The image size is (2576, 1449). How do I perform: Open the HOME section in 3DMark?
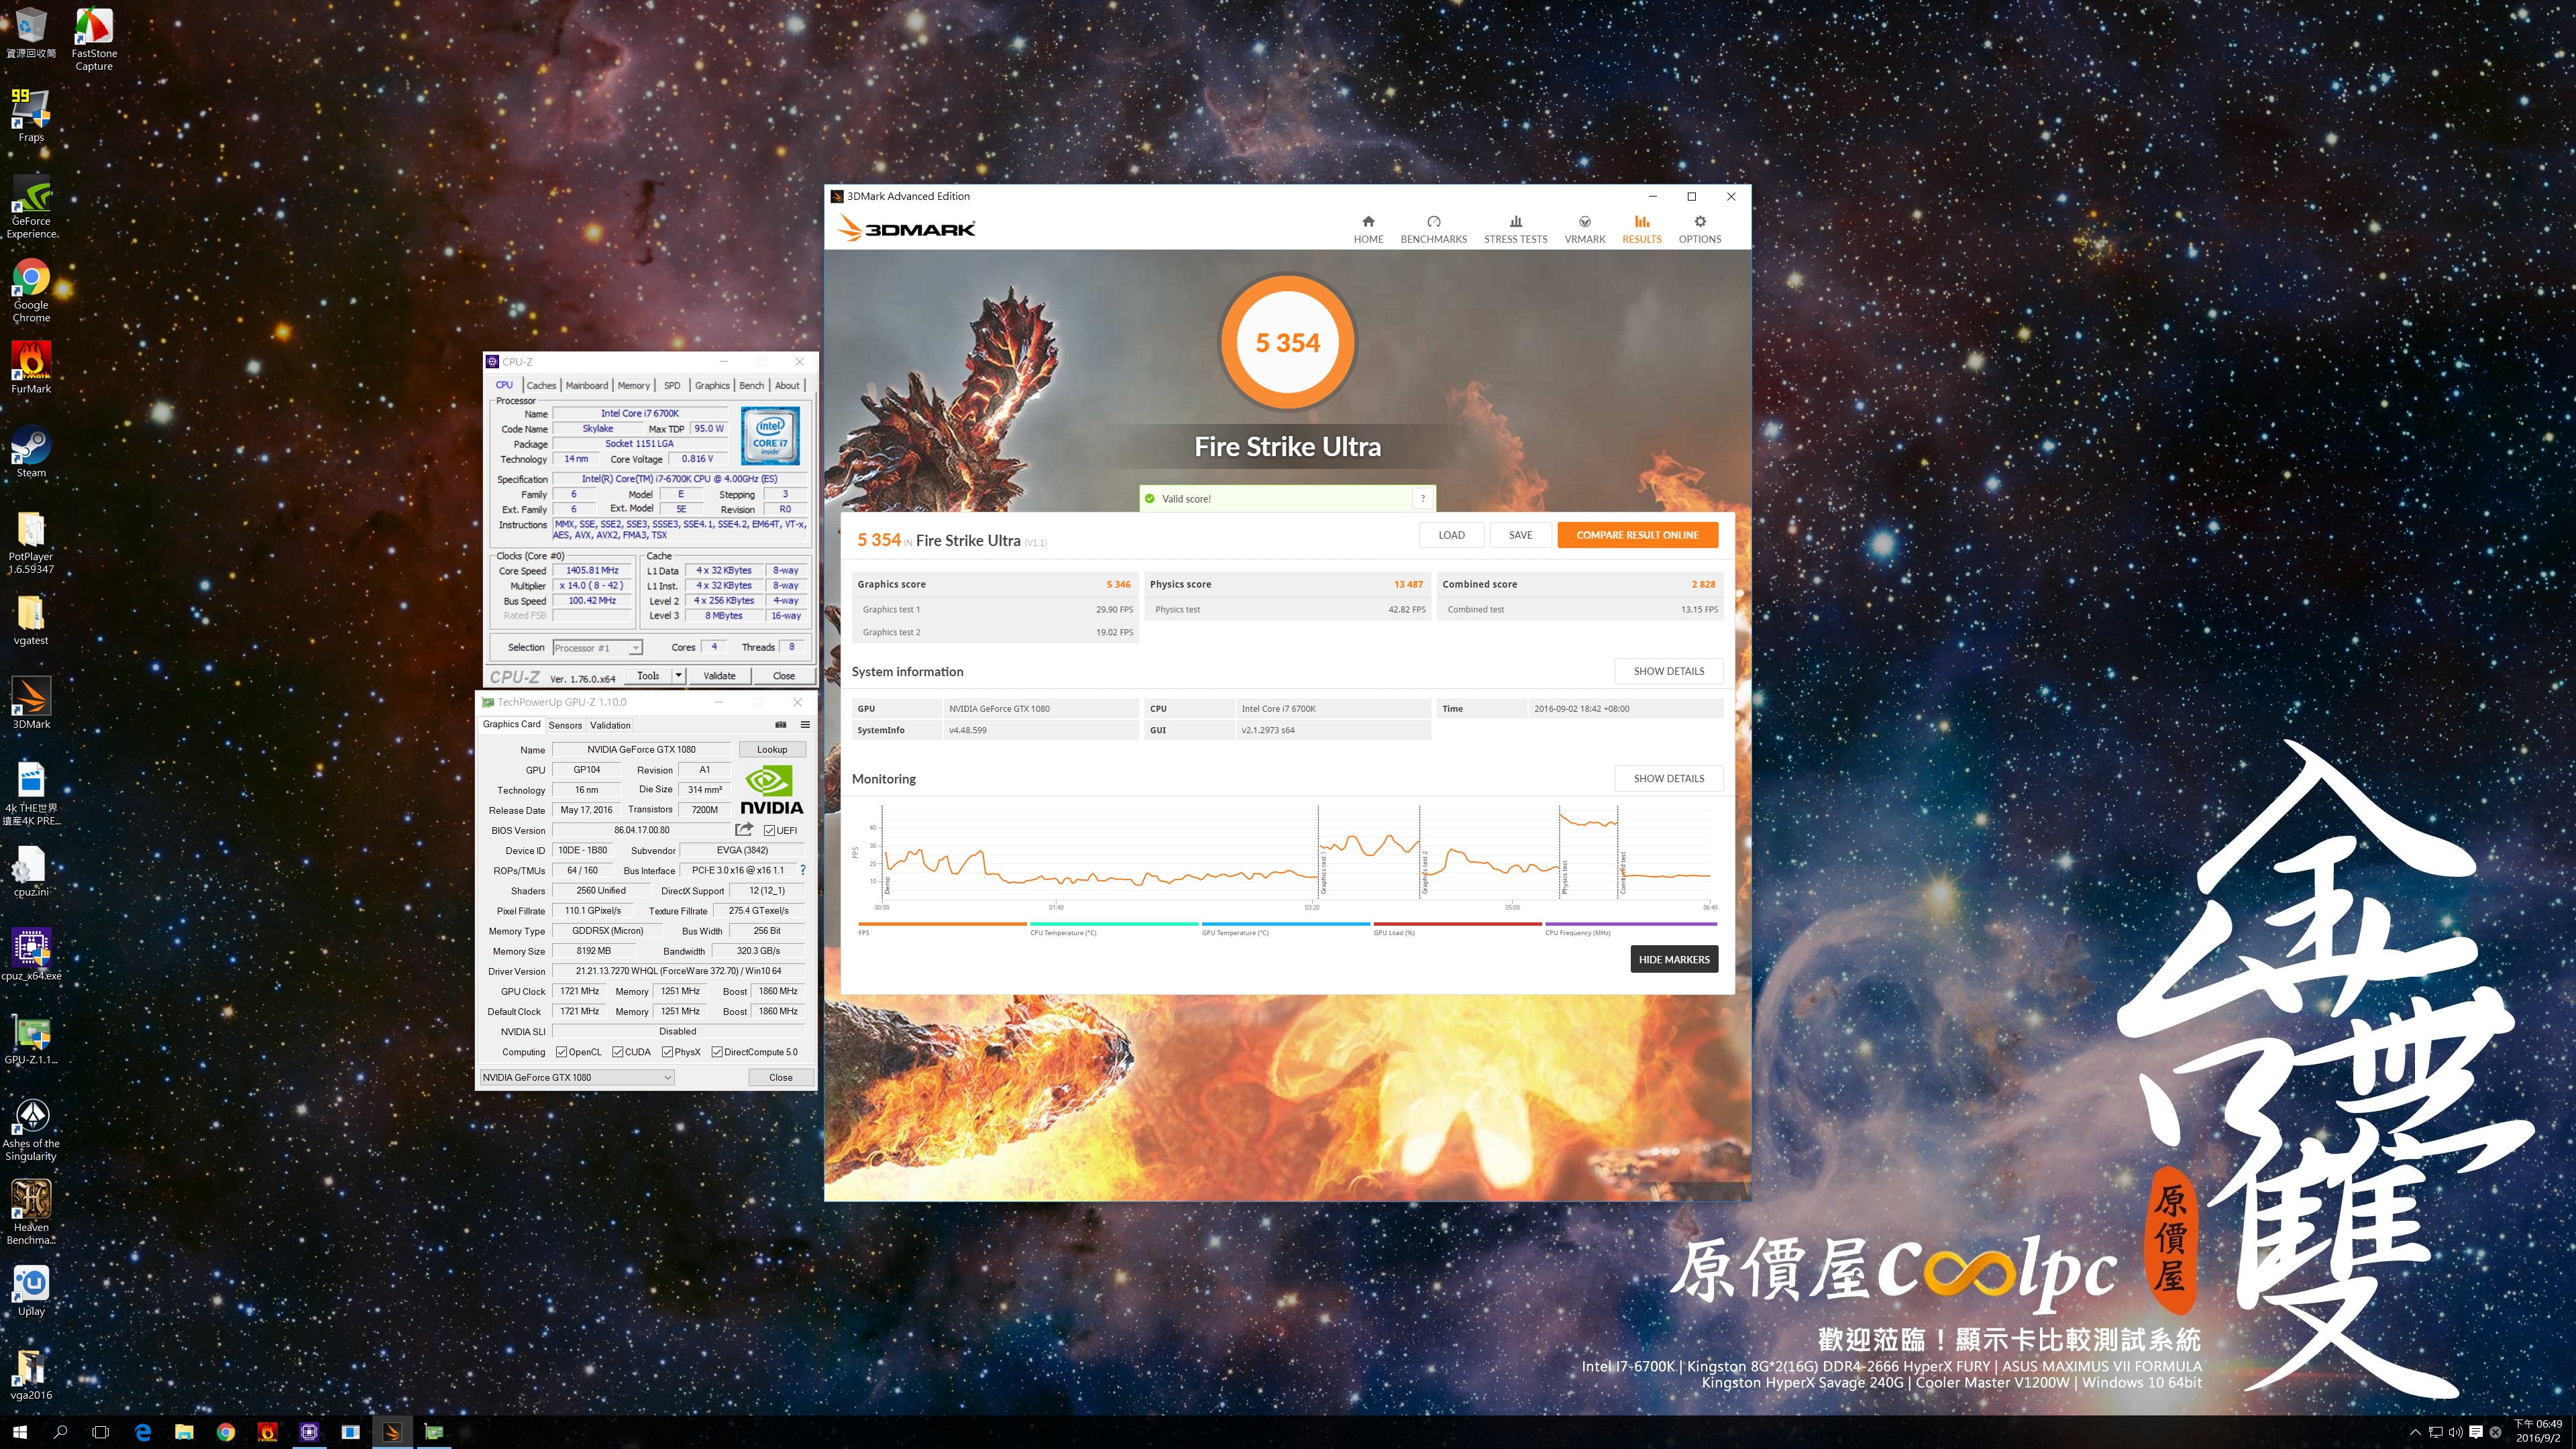1368,229
